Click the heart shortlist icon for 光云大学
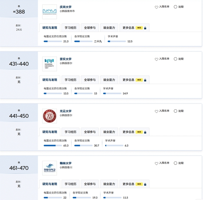The image size is (203, 200). pos(156,111)
